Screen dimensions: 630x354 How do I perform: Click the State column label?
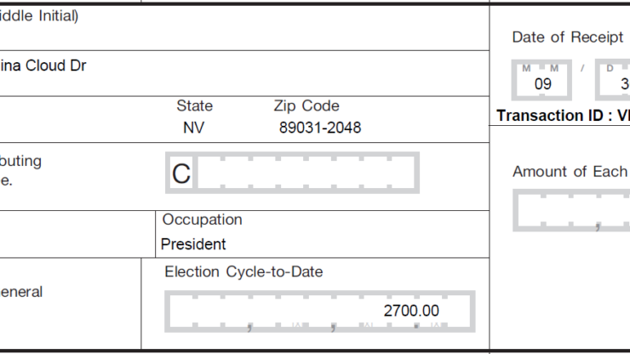(x=194, y=106)
